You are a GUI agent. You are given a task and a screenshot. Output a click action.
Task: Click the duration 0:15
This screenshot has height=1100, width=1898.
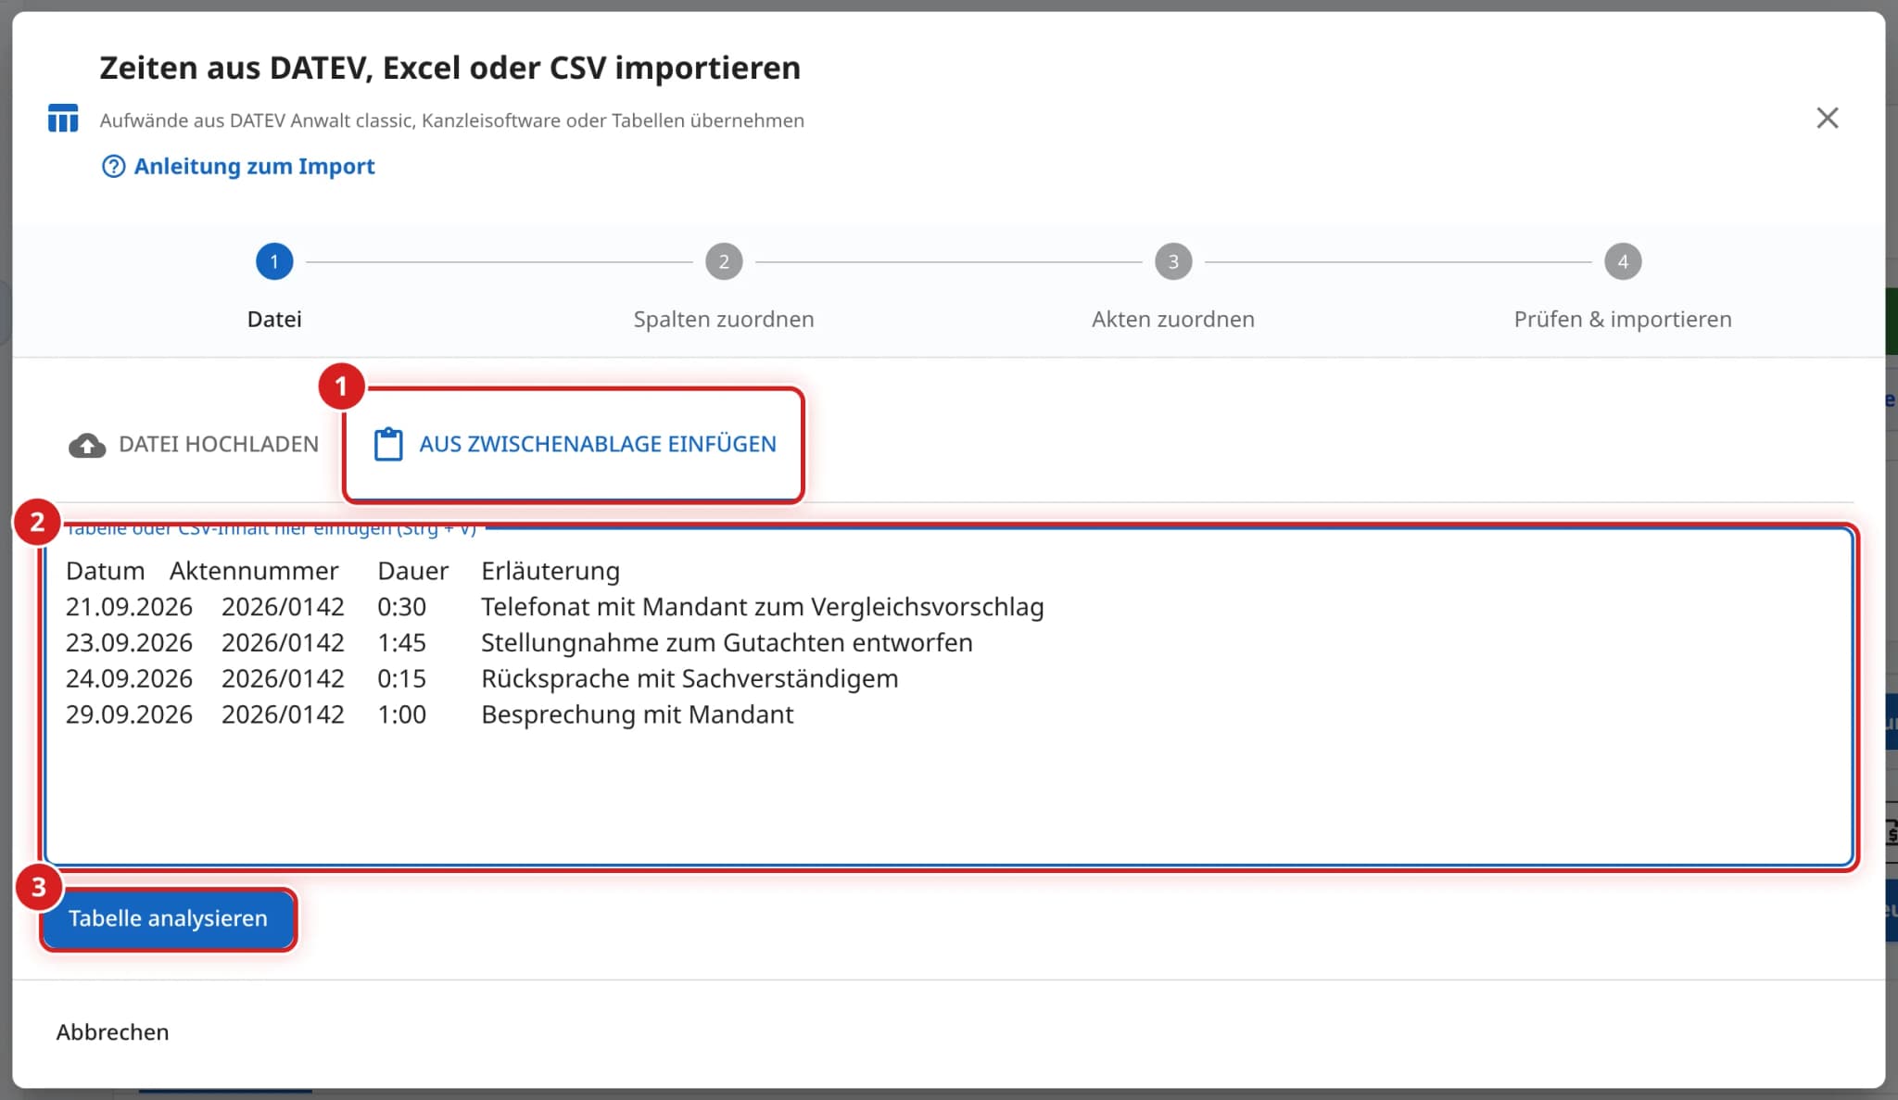pyautogui.click(x=401, y=678)
